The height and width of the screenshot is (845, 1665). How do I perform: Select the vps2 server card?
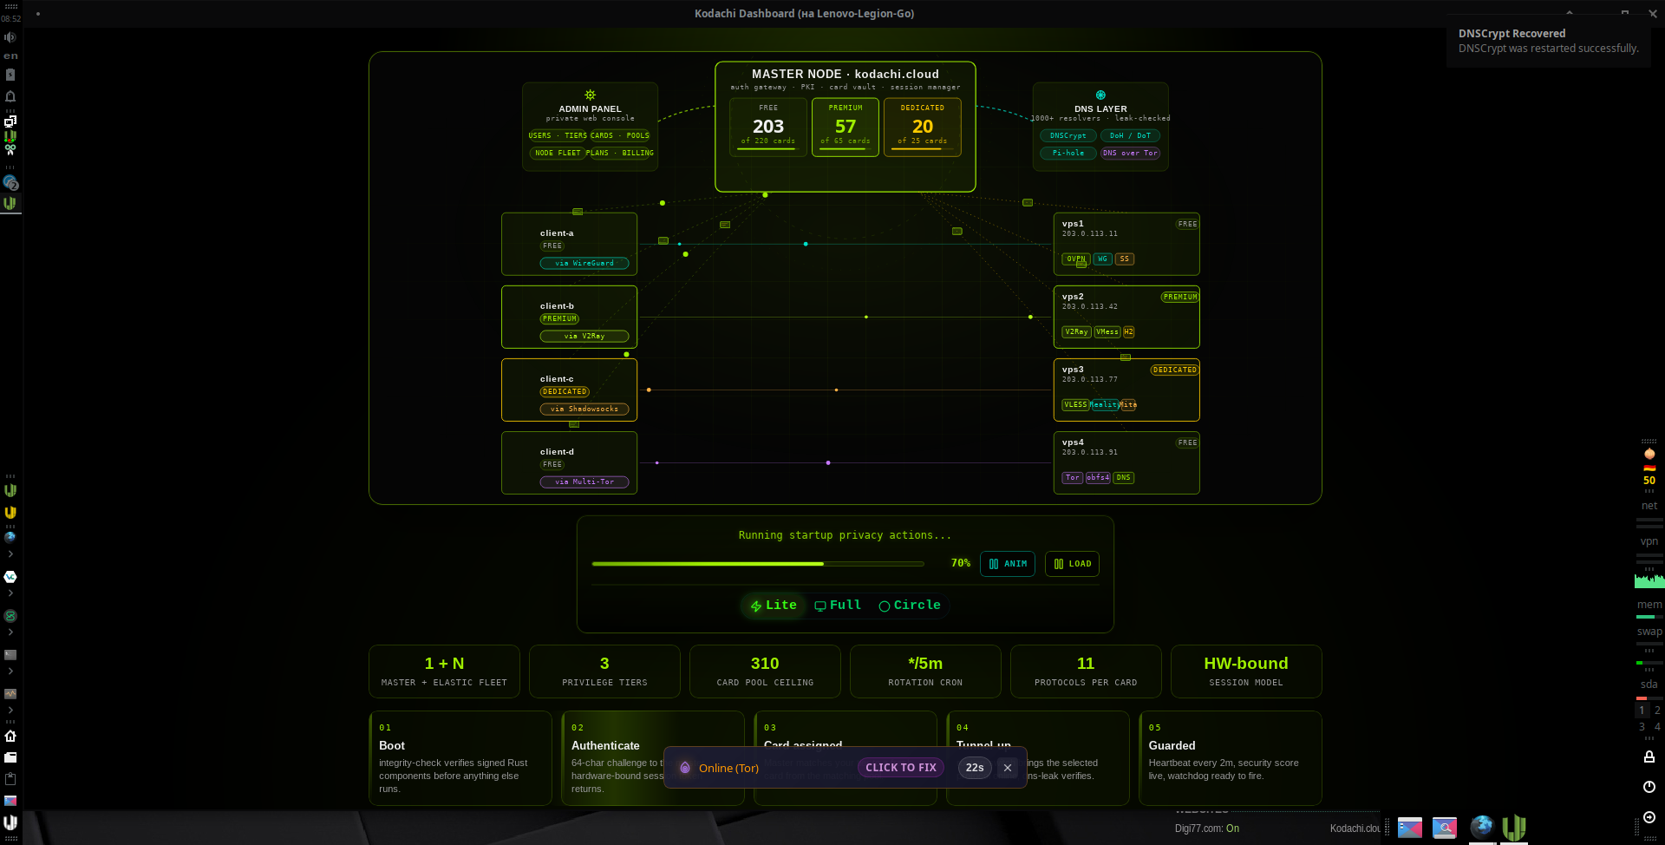point(1126,318)
